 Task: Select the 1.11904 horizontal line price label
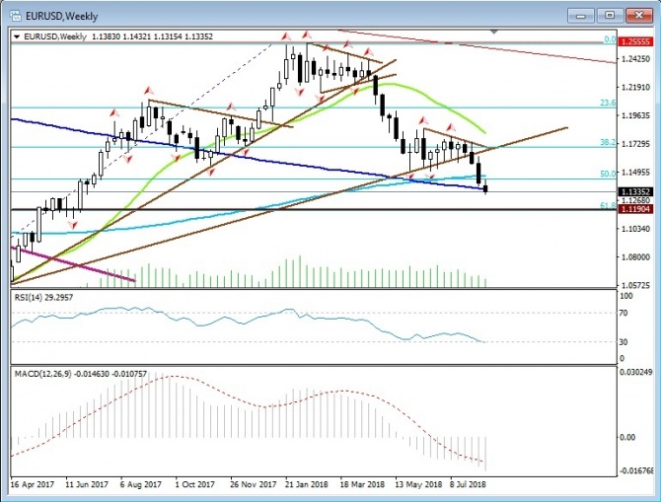(636, 209)
